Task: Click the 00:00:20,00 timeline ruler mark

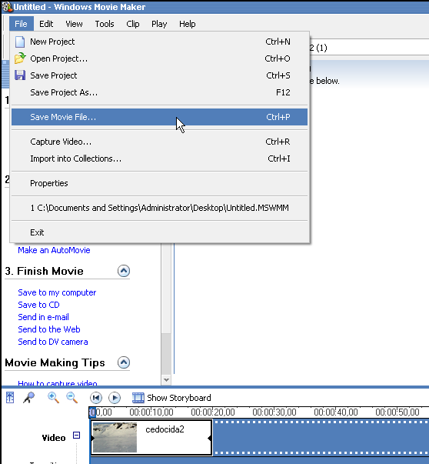Action: tap(213, 412)
